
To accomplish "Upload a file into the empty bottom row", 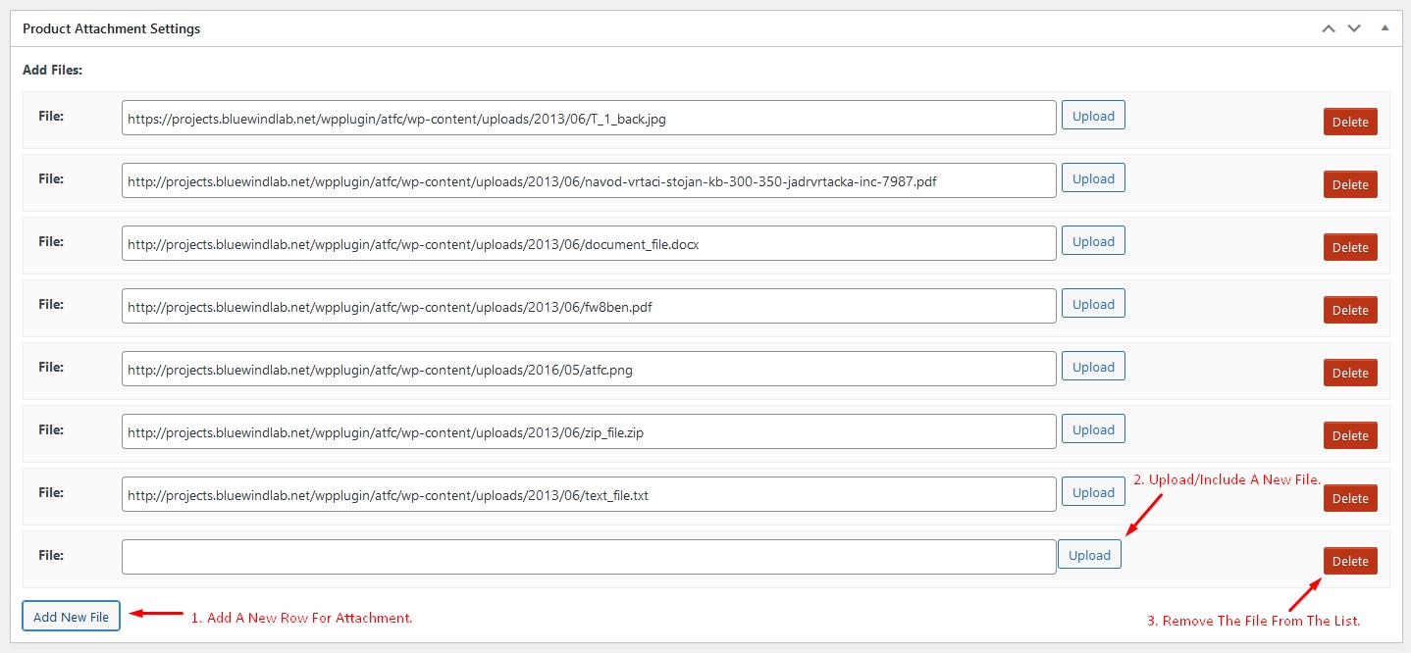I will pos(1089,554).
